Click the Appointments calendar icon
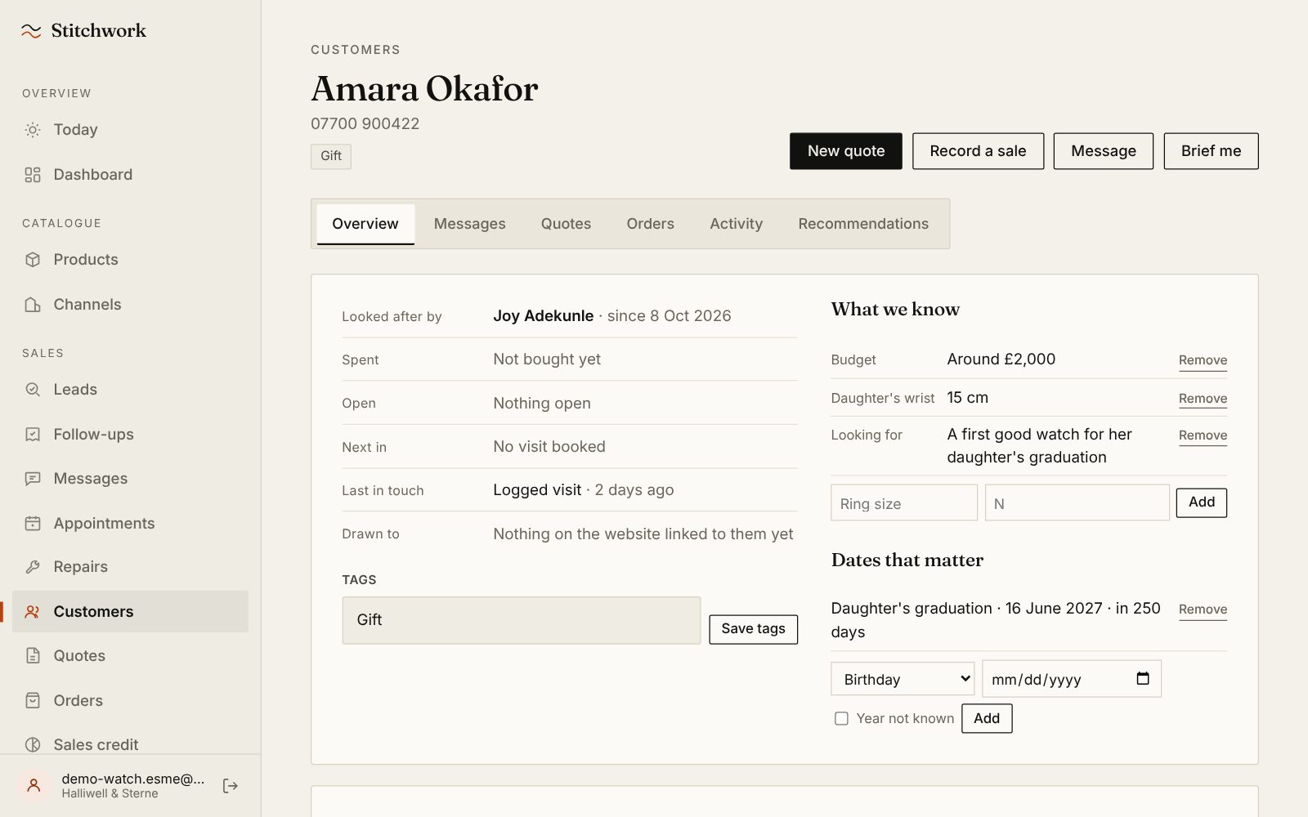This screenshot has width=1308, height=817. (33, 524)
